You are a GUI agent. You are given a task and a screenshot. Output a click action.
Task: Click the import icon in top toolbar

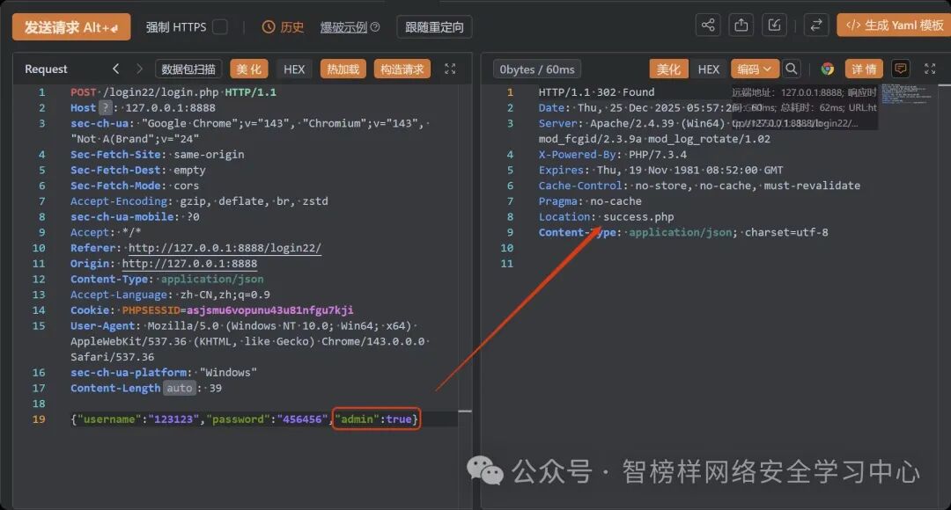pos(775,25)
